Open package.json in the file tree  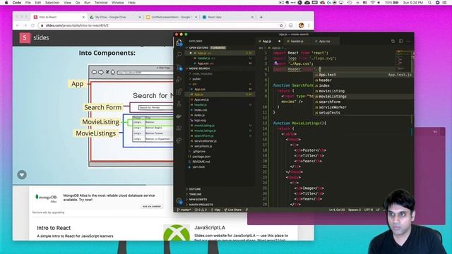click(x=201, y=157)
